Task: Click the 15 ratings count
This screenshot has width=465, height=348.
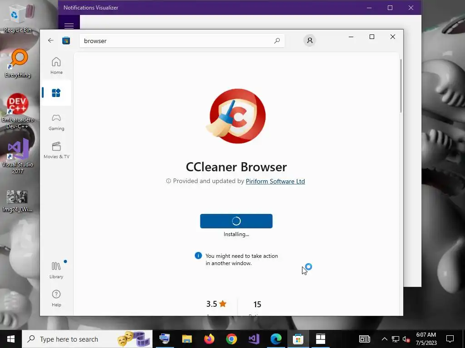Action: pyautogui.click(x=257, y=304)
